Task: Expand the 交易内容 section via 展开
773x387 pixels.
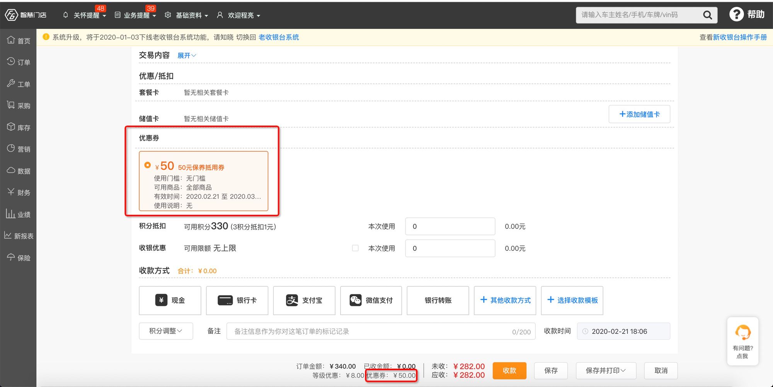Action: tap(187, 56)
